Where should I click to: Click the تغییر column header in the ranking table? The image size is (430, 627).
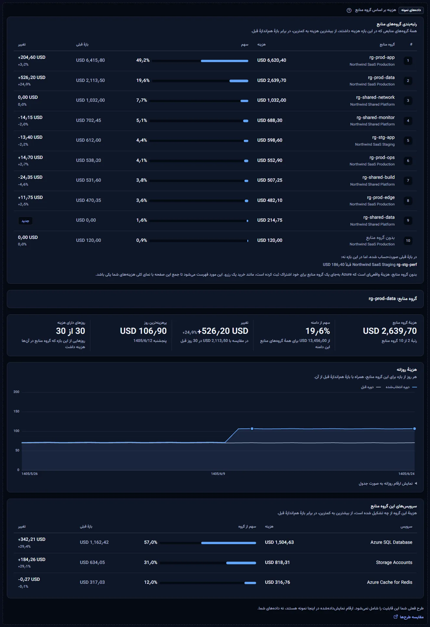(x=22, y=45)
